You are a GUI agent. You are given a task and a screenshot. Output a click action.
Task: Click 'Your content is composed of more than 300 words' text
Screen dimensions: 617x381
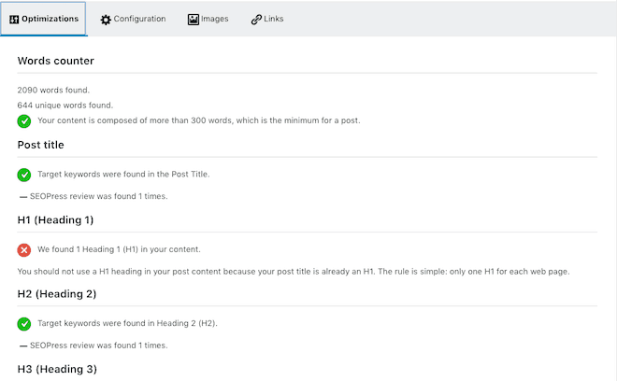[x=199, y=120]
